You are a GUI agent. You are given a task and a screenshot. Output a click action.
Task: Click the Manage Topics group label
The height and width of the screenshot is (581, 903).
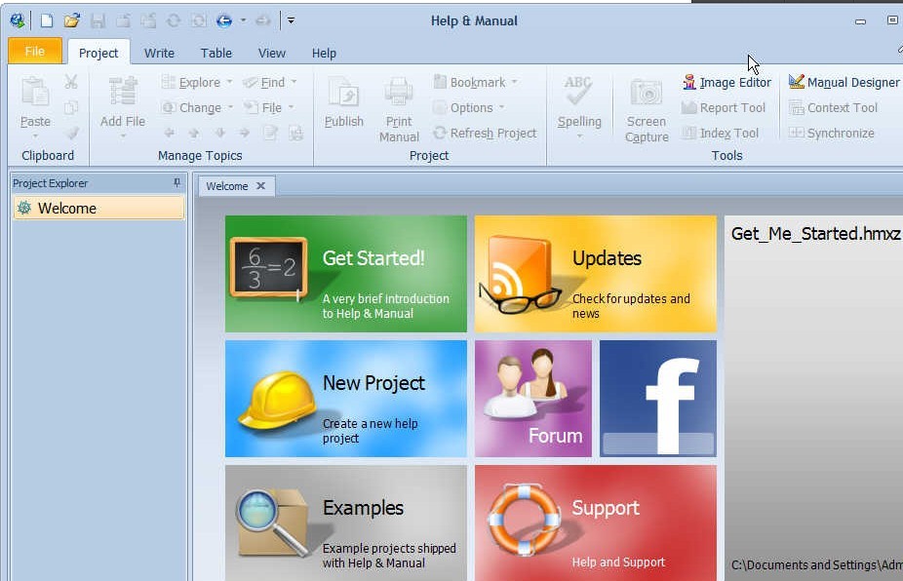[x=200, y=155]
